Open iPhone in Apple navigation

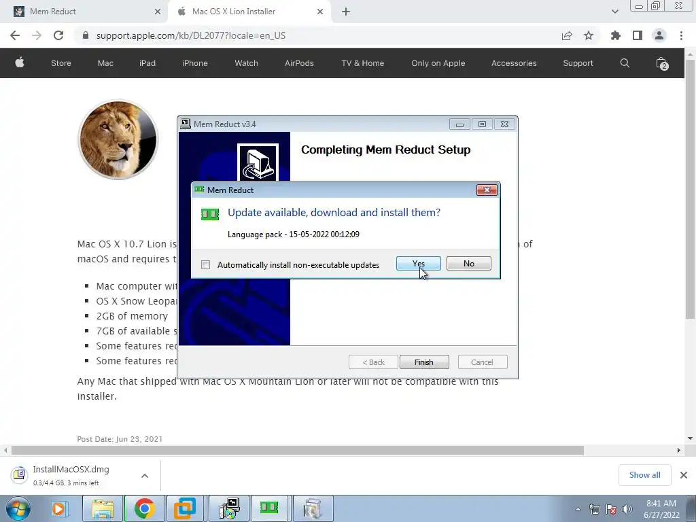(195, 63)
